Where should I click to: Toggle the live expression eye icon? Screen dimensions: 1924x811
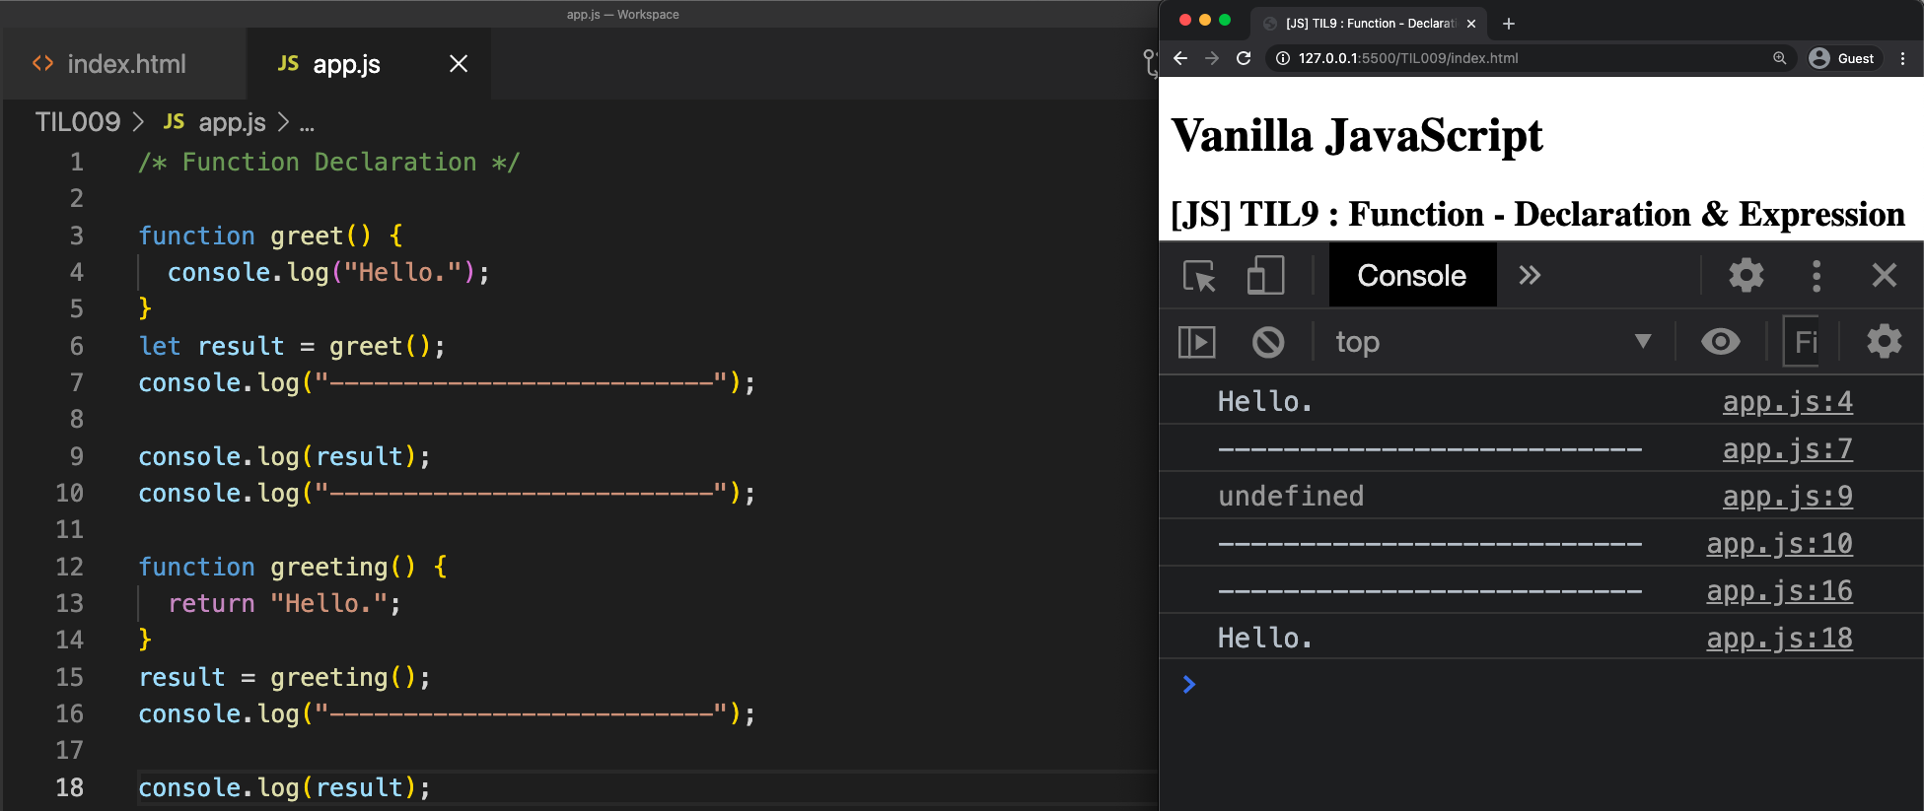click(1721, 342)
